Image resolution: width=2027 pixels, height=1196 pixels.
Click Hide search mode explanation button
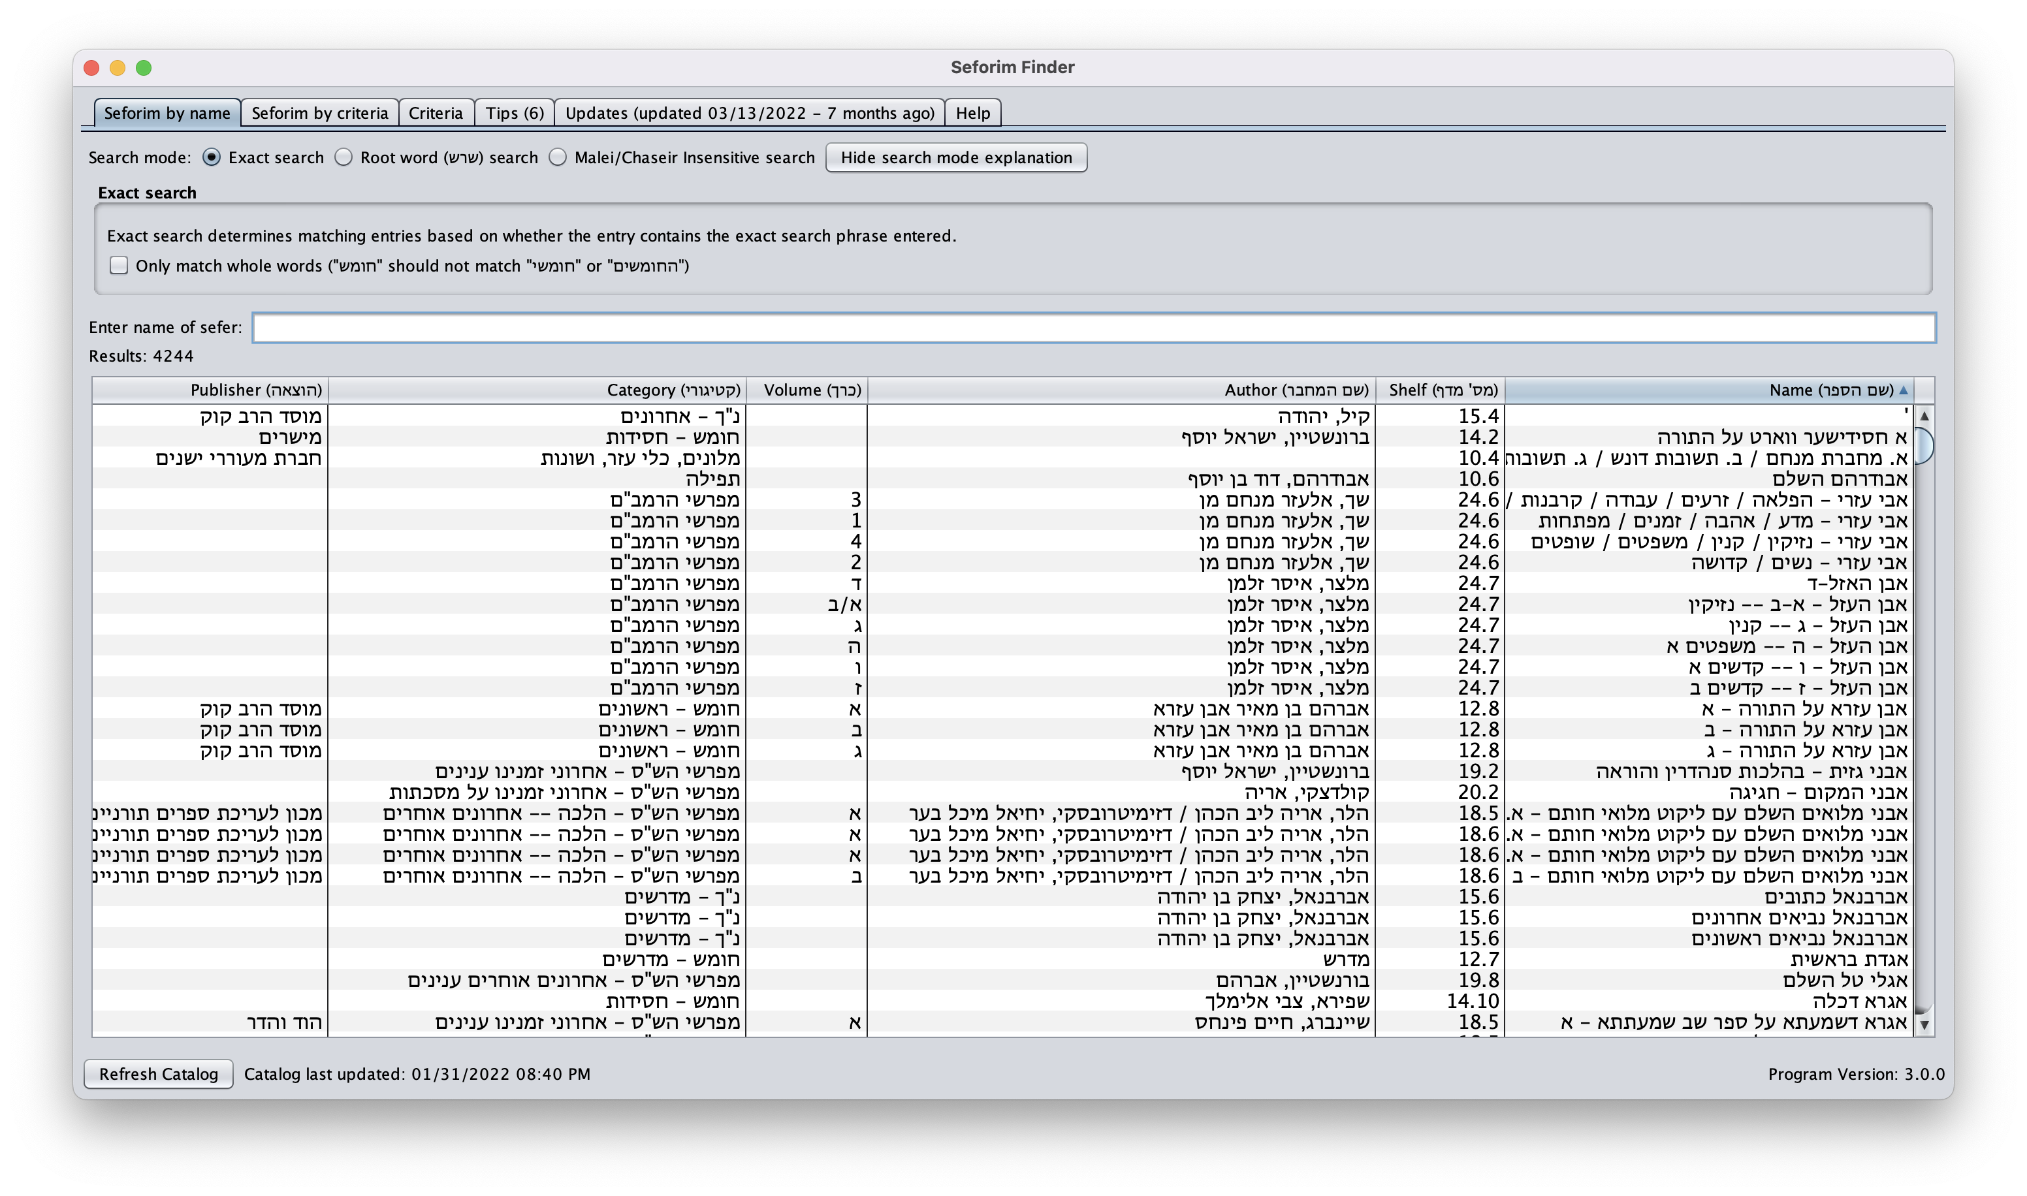[x=956, y=157]
